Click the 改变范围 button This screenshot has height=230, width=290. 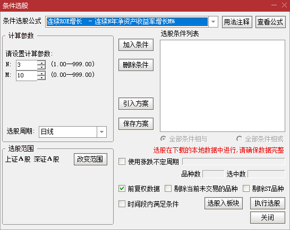coord(90,159)
